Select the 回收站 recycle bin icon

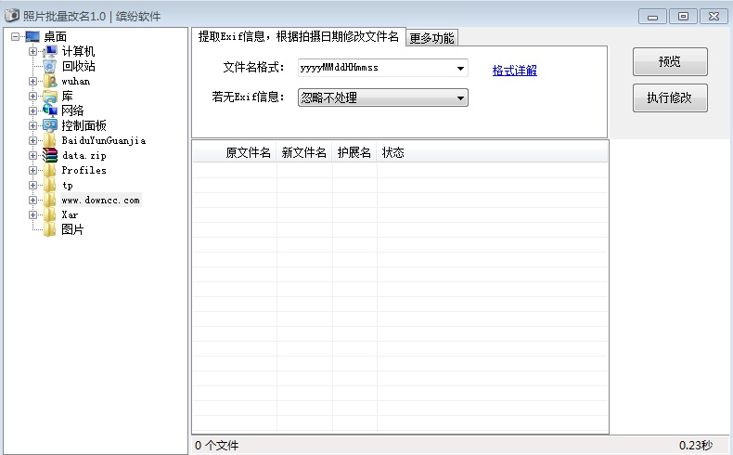pos(50,66)
